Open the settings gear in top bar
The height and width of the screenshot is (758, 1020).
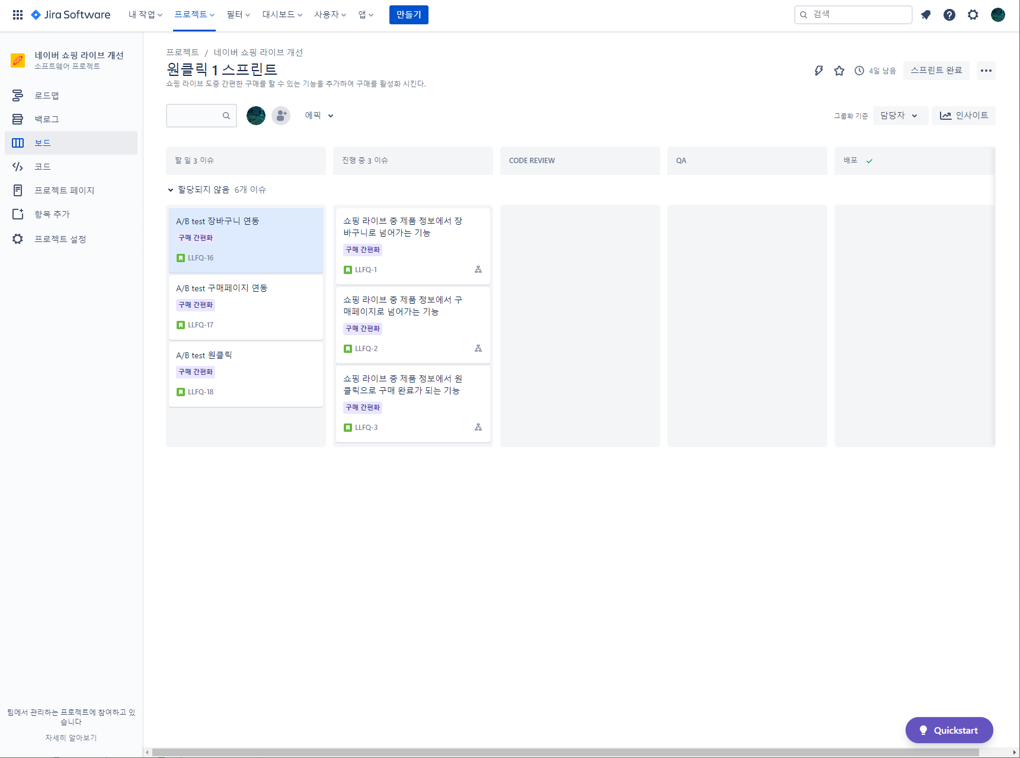973,15
